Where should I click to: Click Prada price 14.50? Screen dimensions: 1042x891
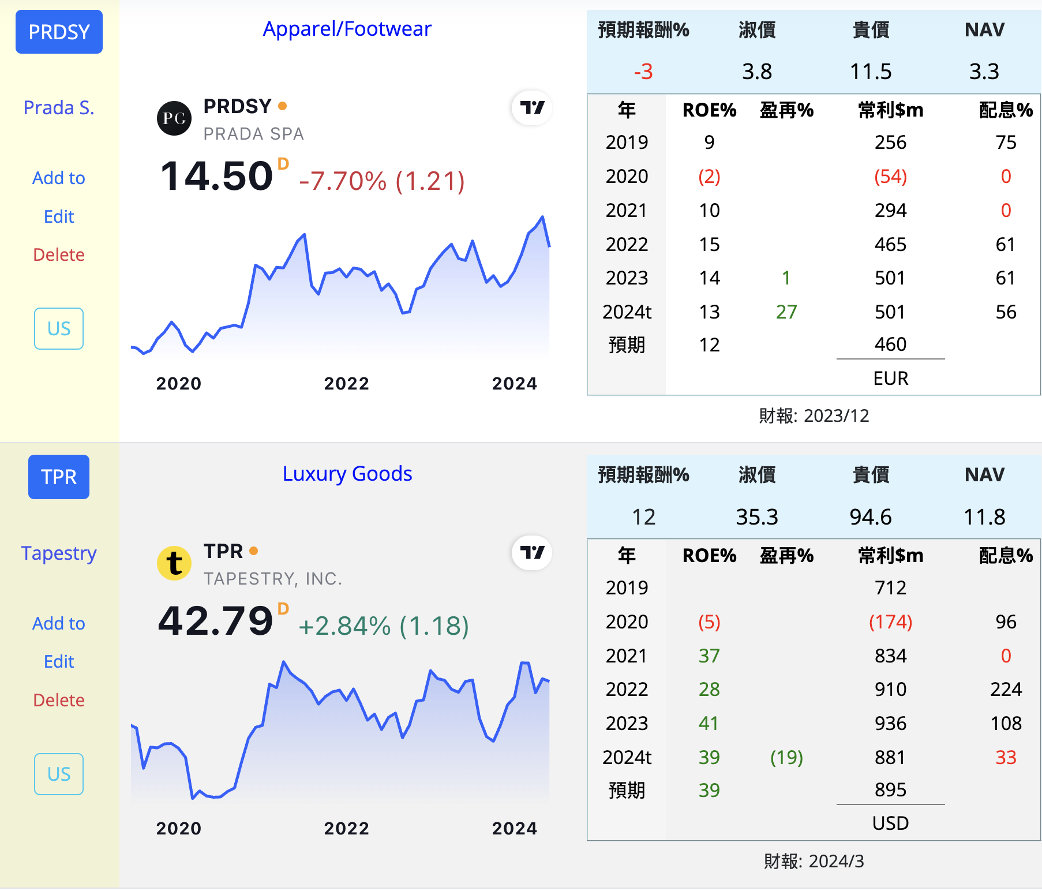[216, 176]
